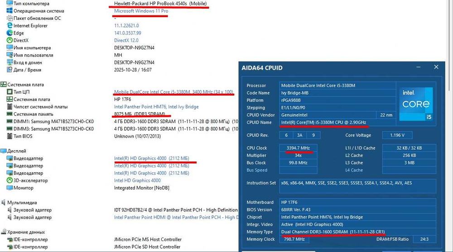Click the BIOS type row icon

coord(10,136)
